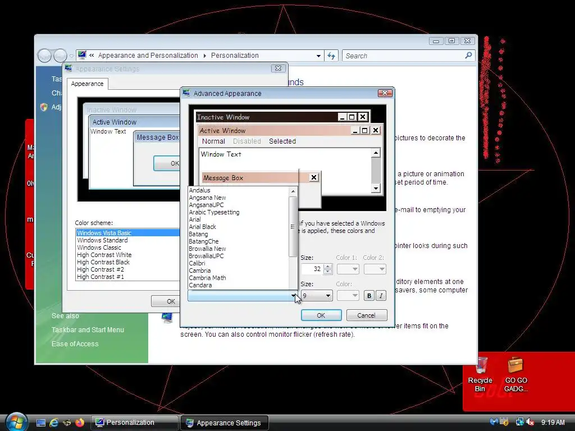Open the Recycle Bin desktop icon
Screen dimensions: 575x431
click(x=480, y=374)
